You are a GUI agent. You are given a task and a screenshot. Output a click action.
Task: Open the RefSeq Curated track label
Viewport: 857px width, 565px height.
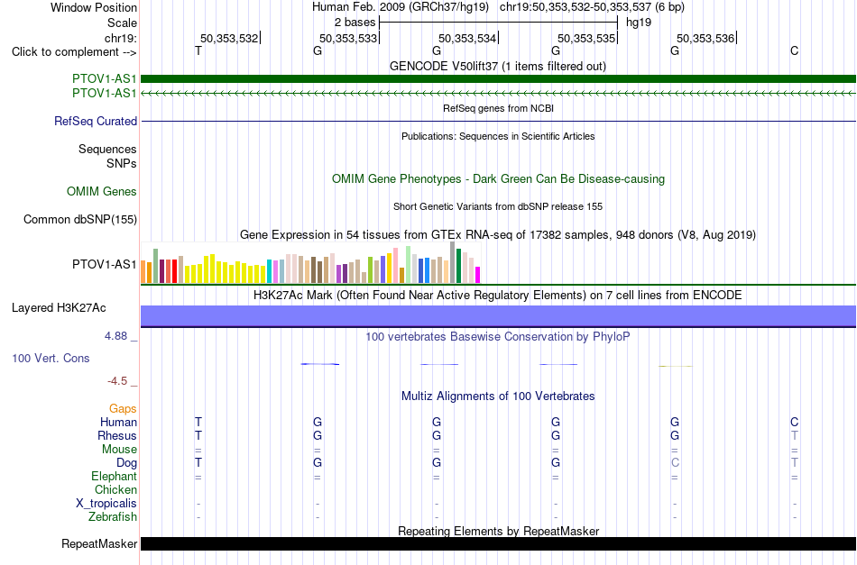tap(95, 121)
